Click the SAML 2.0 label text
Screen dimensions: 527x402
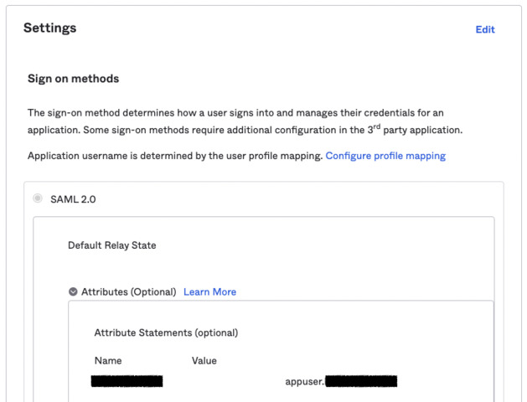click(x=73, y=199)
